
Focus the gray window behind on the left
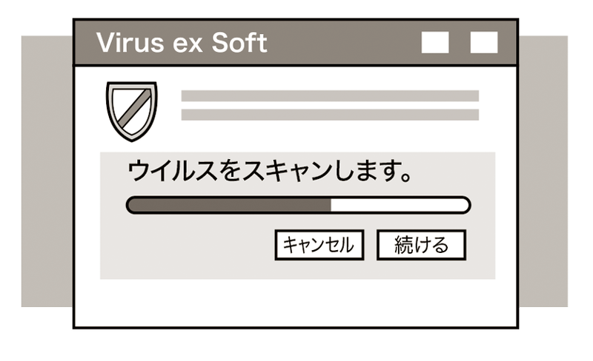coord(46,170)
